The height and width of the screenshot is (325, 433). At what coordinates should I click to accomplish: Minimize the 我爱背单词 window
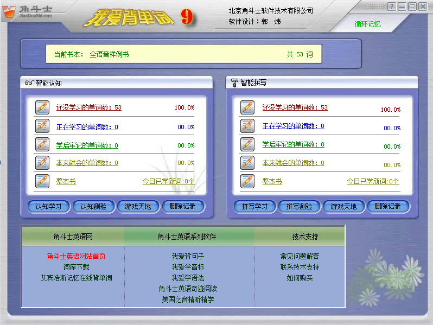pos(402,7)
